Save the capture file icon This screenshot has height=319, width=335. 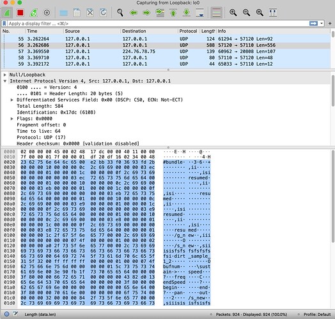[77, 13]
